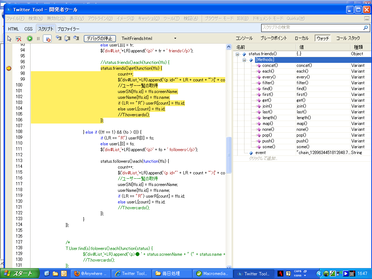Open ドキュメント モード: Quirks menu
This screenshot has height=279, width=372.
[279, 19]
